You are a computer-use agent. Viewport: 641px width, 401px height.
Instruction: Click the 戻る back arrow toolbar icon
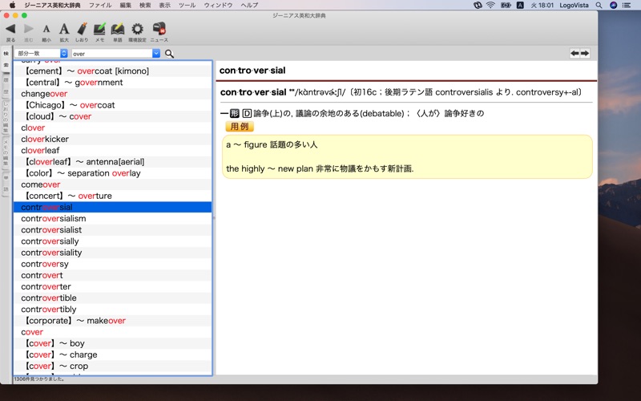pyautogui.click(x=10, y=29)
